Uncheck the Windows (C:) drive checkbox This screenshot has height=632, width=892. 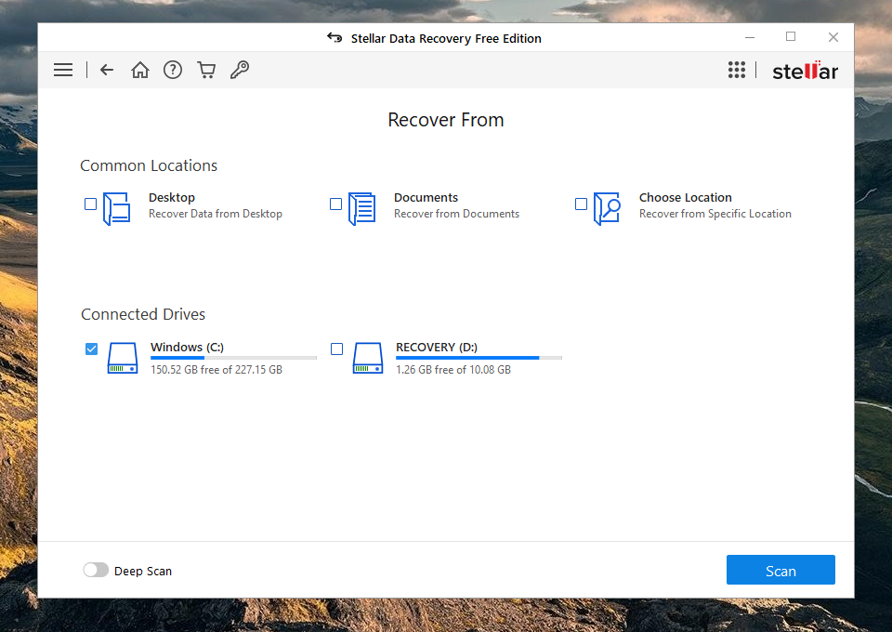(91, 349)
